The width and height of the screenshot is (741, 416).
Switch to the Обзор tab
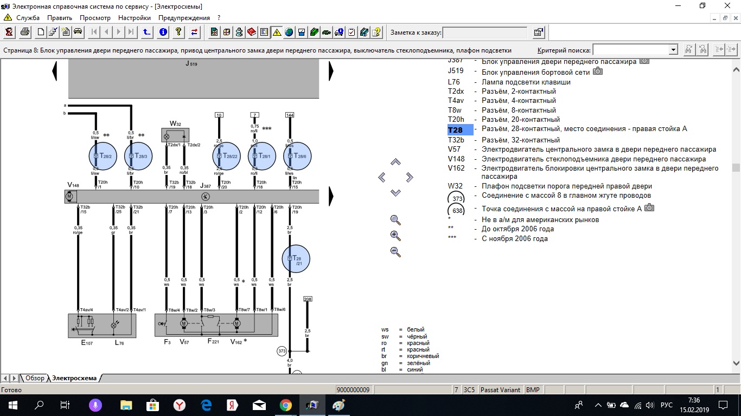pos(35,378)
